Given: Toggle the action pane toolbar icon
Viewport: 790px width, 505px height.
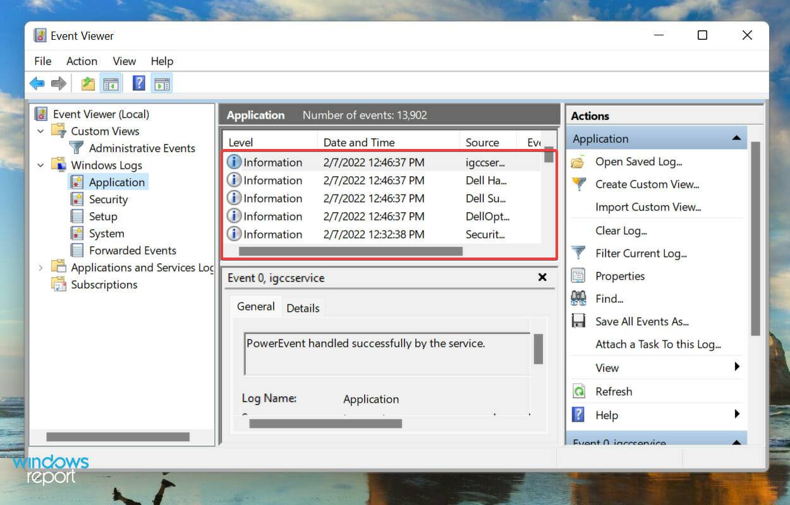Looking at the screenshot, I should click(x=162, y=83).
